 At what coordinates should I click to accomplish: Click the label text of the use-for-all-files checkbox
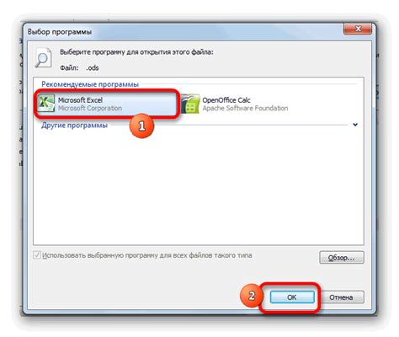point(147,255)
